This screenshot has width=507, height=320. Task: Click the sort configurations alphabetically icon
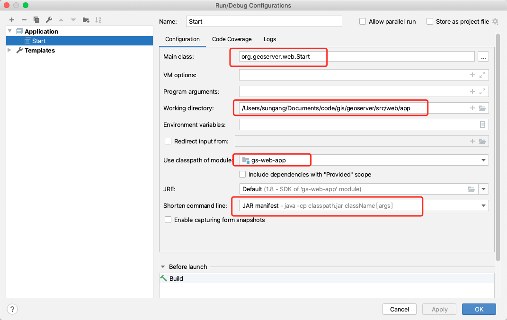pyautogui.click(x=98, y=20)
